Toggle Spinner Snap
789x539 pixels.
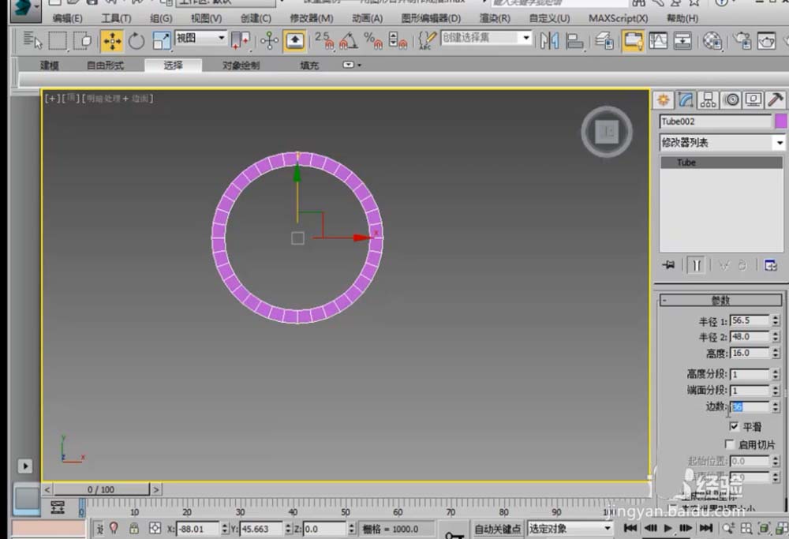[x=398, y=41]
